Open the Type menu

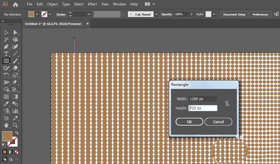(x=66, y=4)
